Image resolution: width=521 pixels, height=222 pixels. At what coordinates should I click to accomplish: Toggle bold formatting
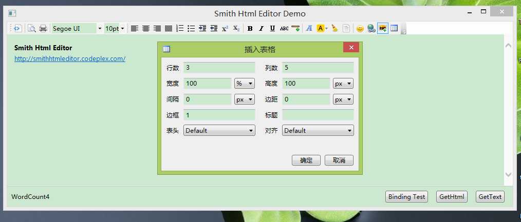pyautogui.click(x=250, y=29)
